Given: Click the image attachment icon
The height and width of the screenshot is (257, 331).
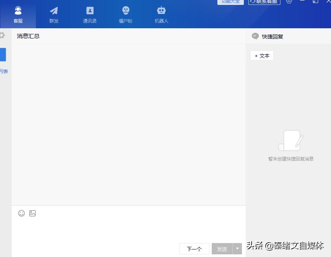Looking at the screenshot, I should coord(32,213).
